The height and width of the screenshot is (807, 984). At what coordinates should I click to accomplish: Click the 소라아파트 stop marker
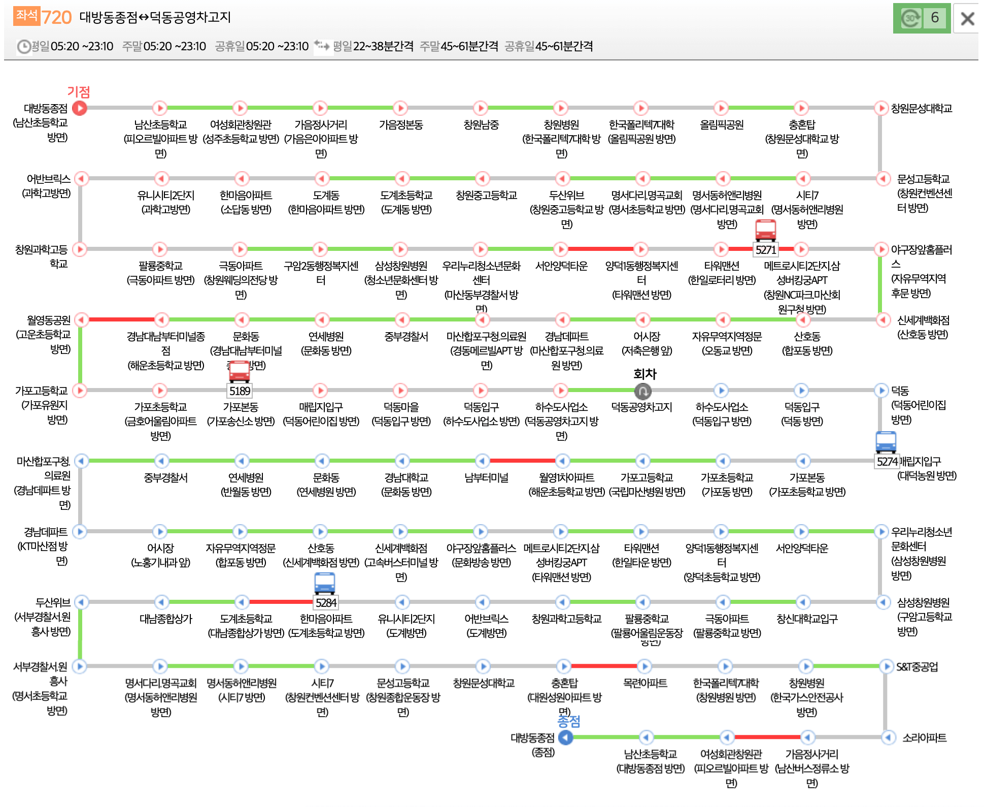888,737
